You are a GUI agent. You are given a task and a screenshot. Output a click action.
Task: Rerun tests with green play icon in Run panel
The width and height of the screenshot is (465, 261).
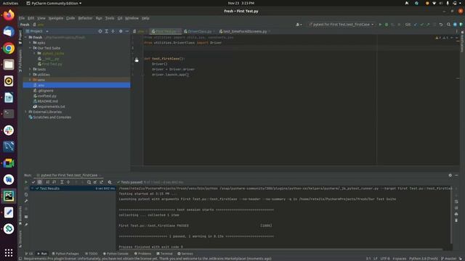click(x=26, y=182)
